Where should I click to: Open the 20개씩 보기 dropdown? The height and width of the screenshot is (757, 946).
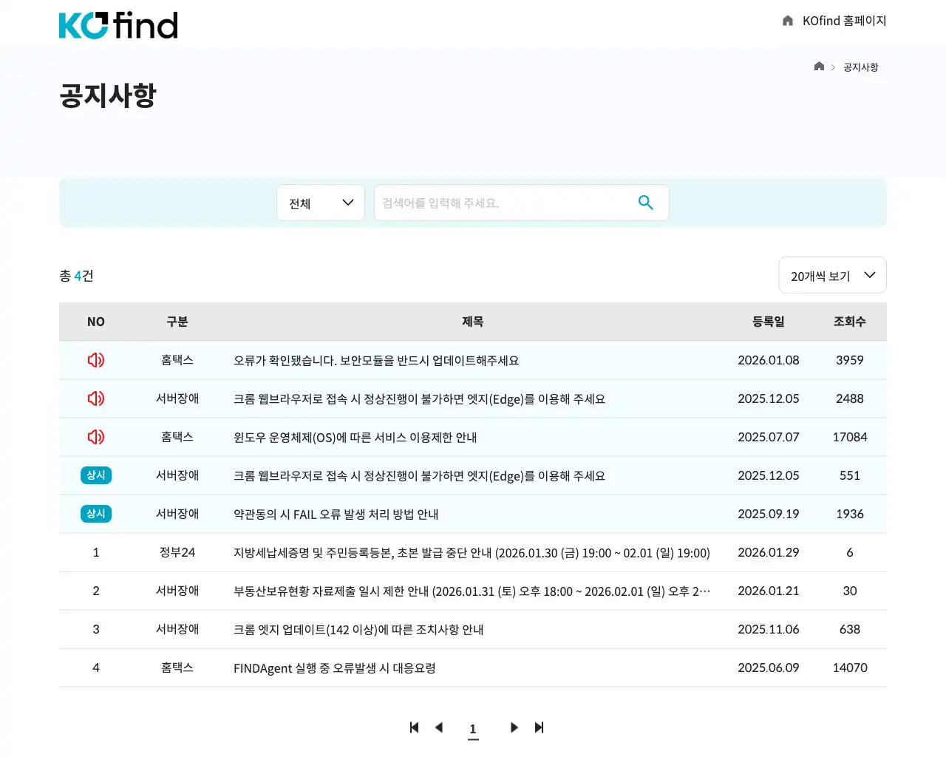click(832, 275)
